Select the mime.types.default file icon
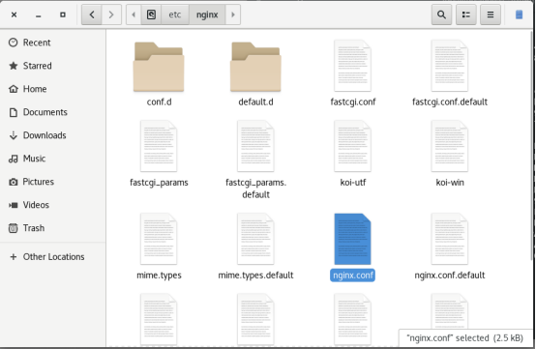 tap(255, 239)
